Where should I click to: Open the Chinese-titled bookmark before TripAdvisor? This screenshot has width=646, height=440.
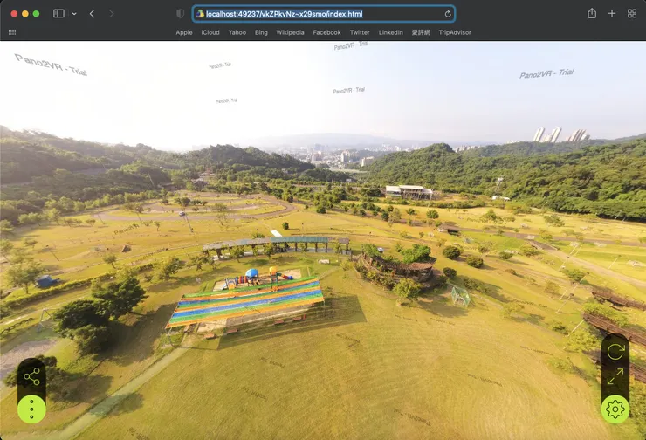pos(421,32)
